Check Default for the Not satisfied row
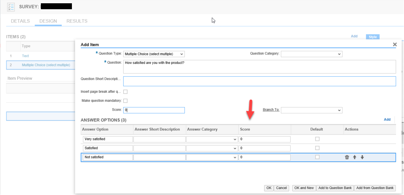The image size is (404, 195). click(x=317, y=157)
